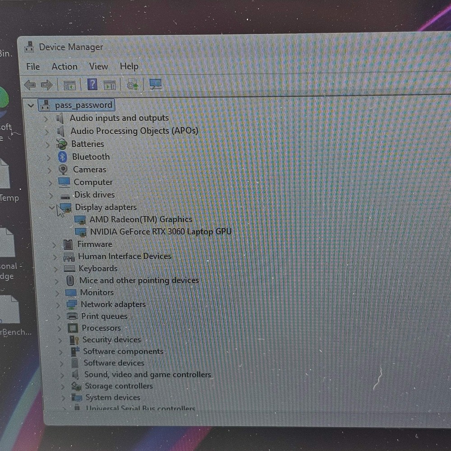The height and width of the screenshot is (451, 451).
Task: Click the Bluetooth device category icon
Action: [x=63, y=156]
